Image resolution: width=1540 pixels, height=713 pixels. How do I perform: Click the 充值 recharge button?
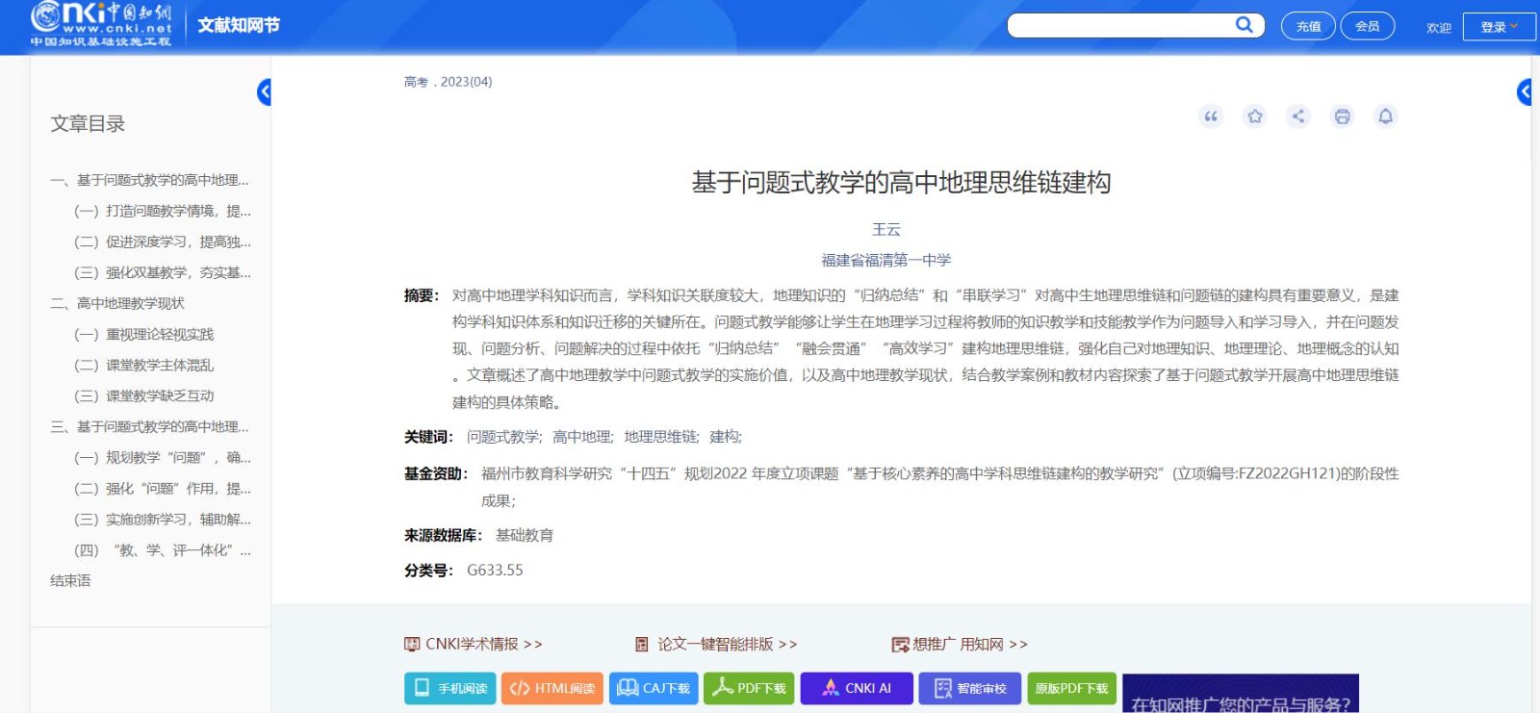tap(1308, 26)
